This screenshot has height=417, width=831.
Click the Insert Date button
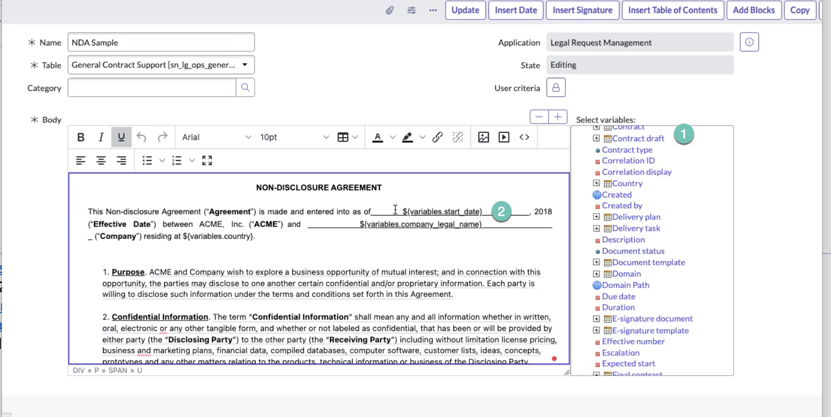click(516, 10)
